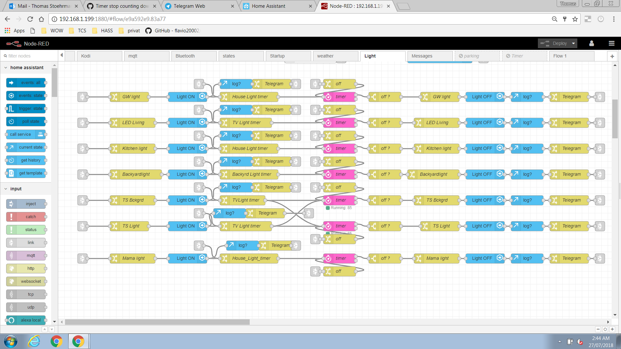Select the link palette node
Viewport: 621px width, 349px height.
pos(26,243)
